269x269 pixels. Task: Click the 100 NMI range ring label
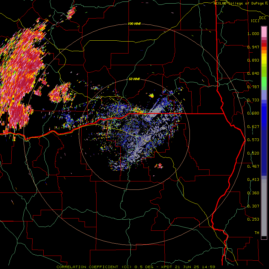[134, 24]
